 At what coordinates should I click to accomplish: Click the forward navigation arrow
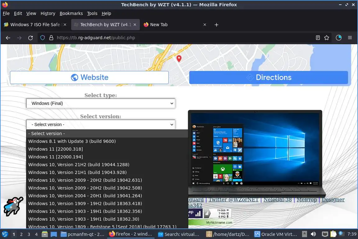point(19,38)
